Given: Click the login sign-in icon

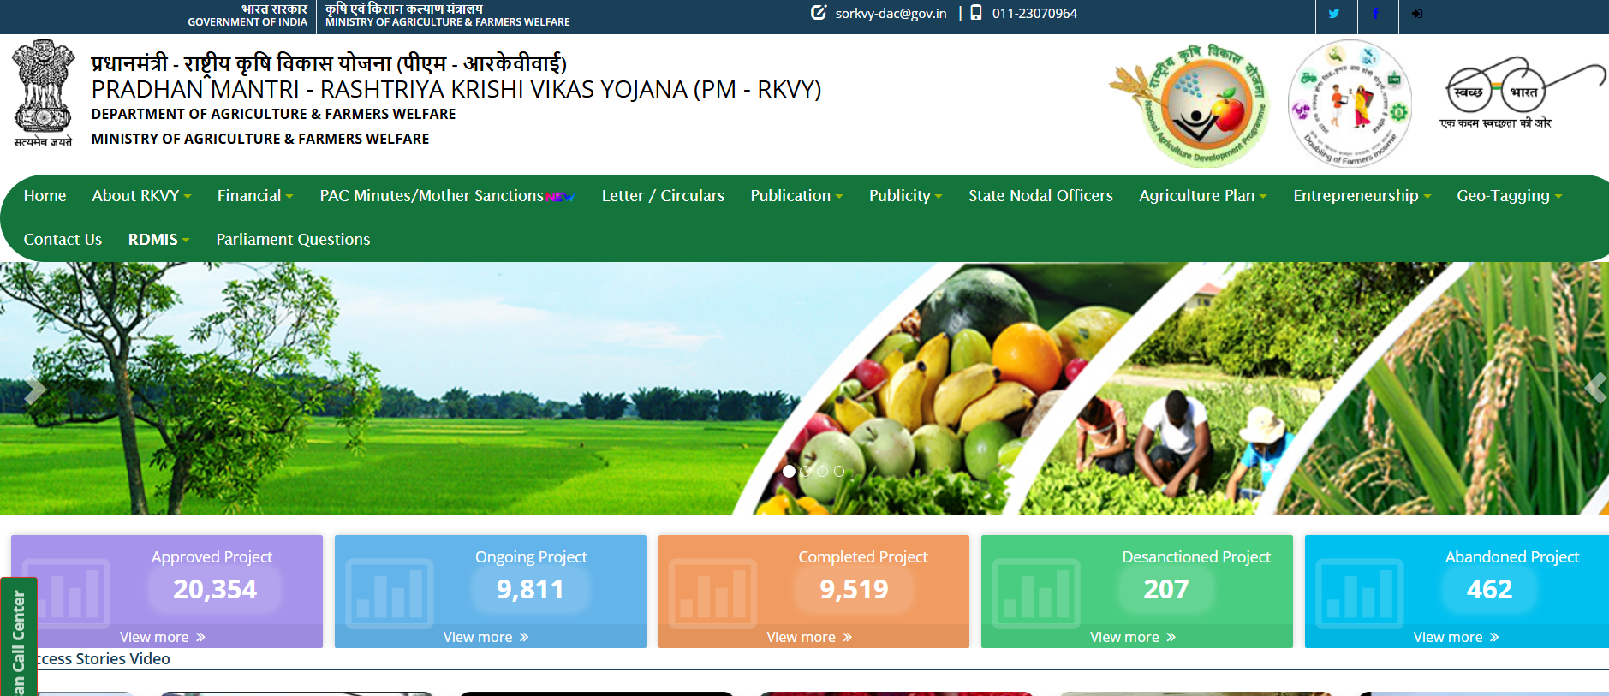Looking at the screenshot, I should (x=1417, y=14).
